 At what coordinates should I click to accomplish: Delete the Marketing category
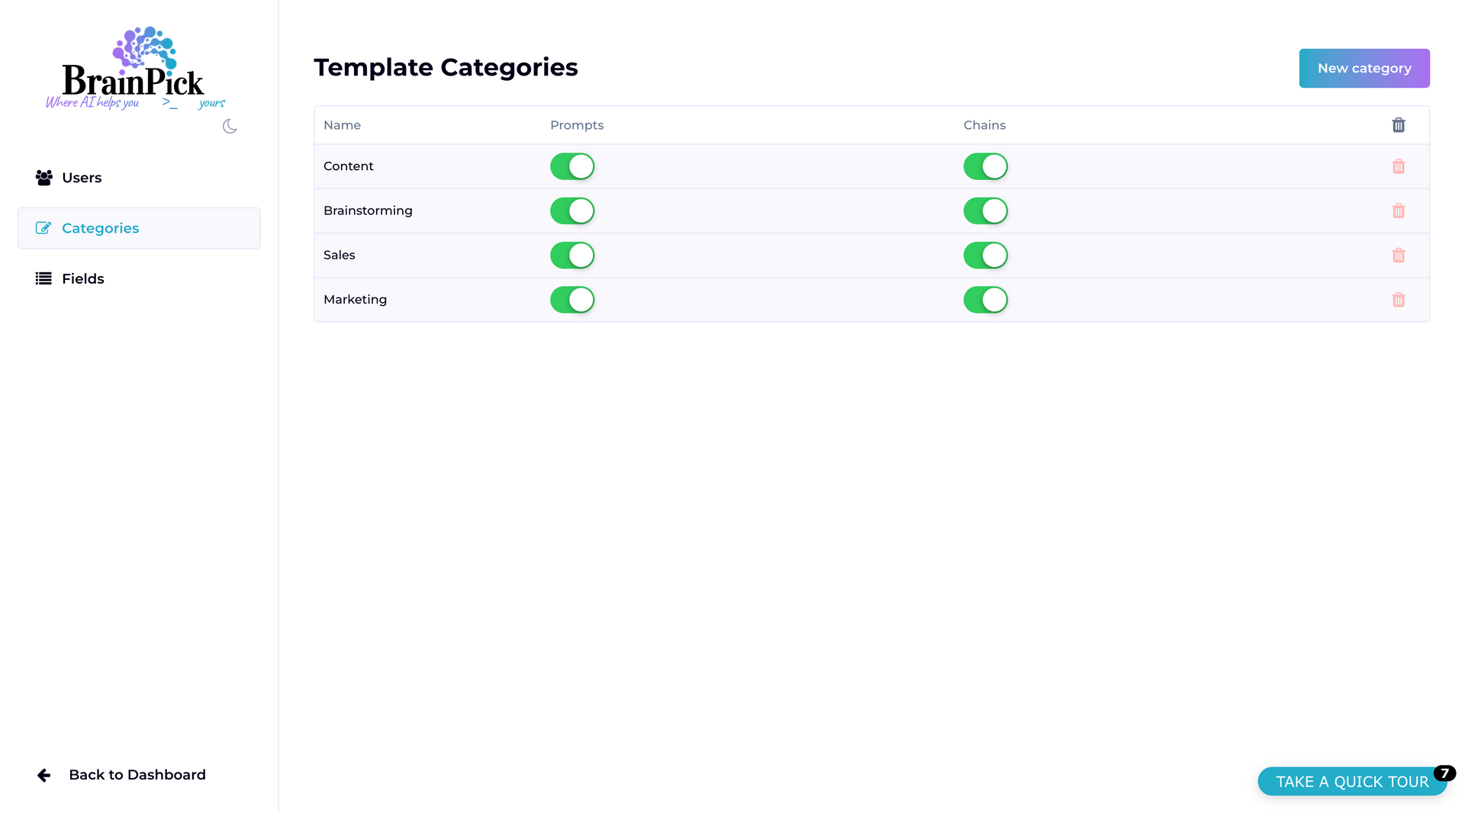(1398, 300)
